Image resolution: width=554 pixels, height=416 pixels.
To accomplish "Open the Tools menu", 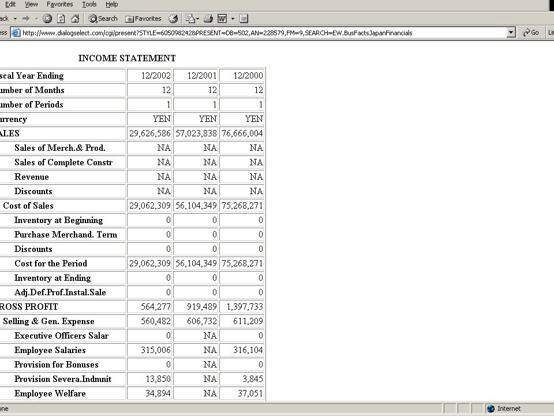I will [89, 4].
